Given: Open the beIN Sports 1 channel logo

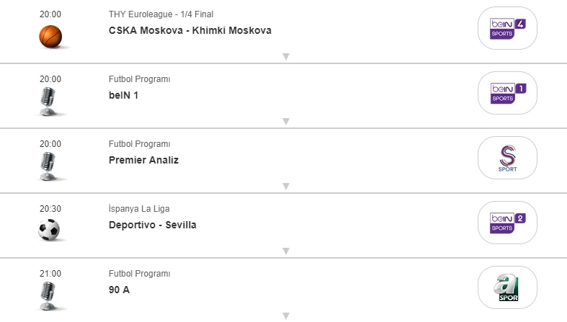Looking at the screenshot, I should [508, 93].
